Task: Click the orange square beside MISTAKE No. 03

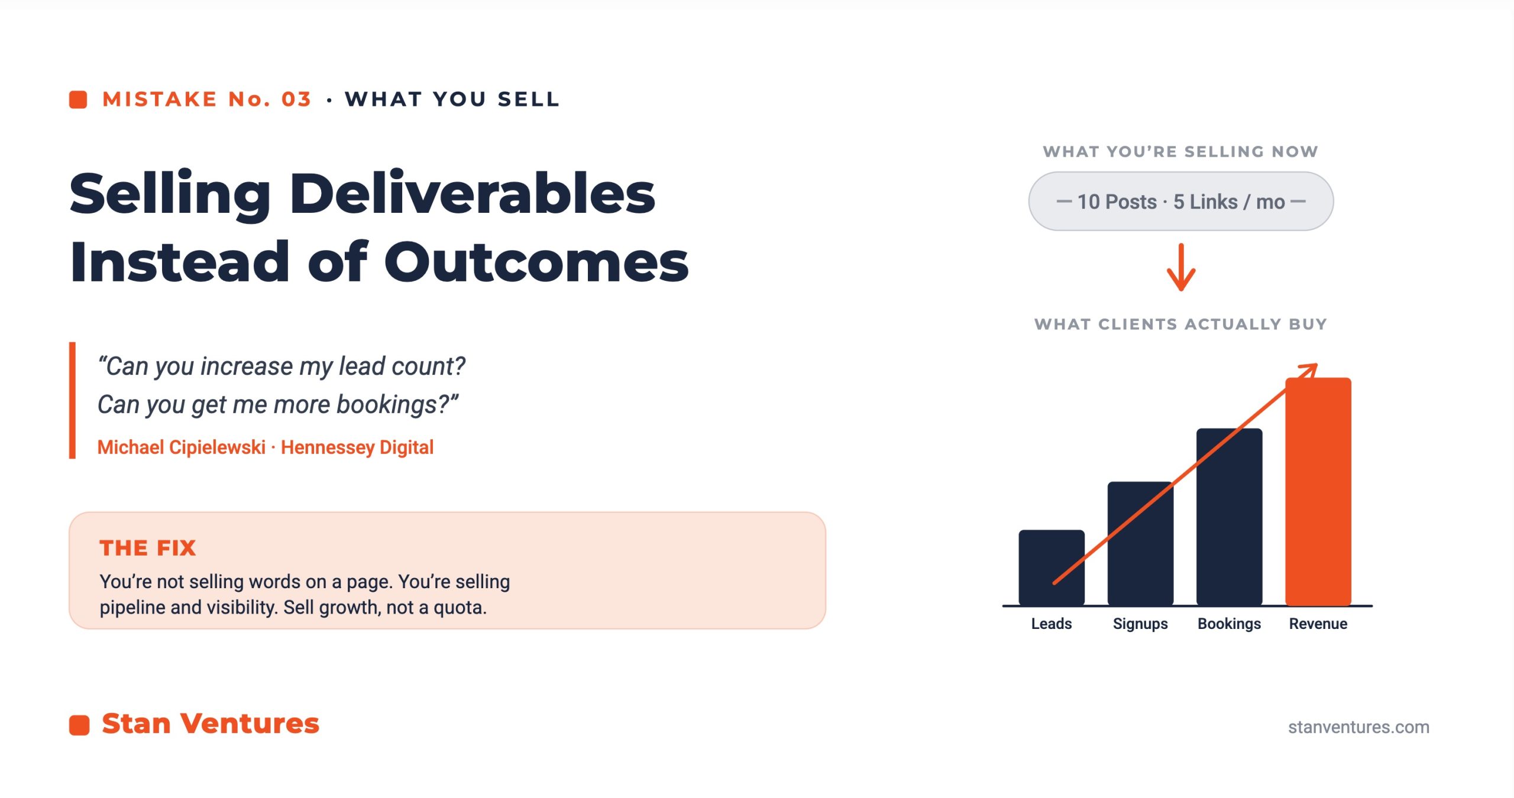Action: (78, 99)
